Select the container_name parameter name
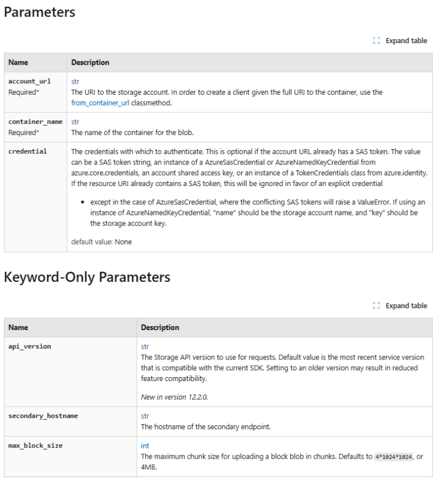 (x=36, y=121)
